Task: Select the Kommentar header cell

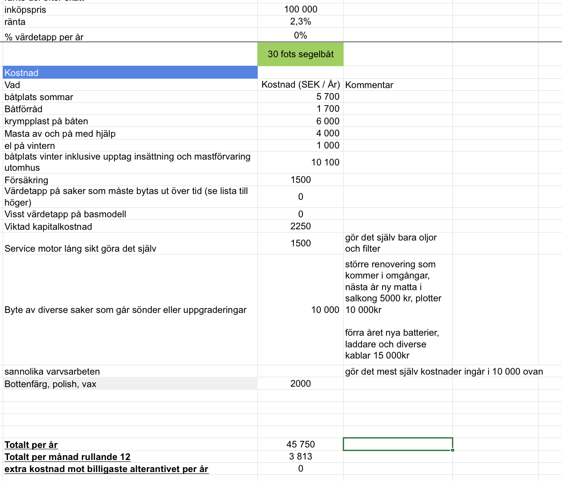Action: [x=369, y=85]
